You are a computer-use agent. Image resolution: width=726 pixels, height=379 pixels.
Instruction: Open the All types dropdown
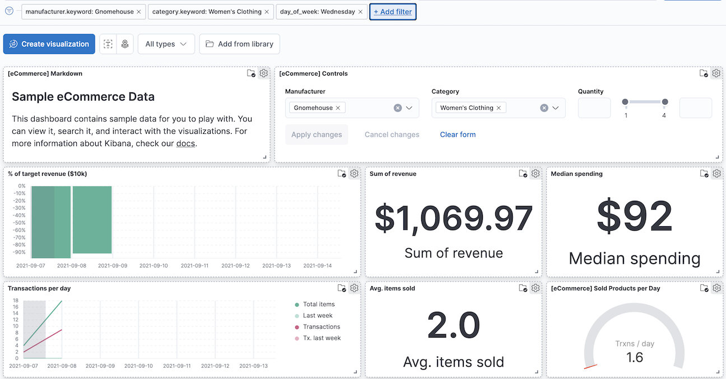click(x=166, y=44)
